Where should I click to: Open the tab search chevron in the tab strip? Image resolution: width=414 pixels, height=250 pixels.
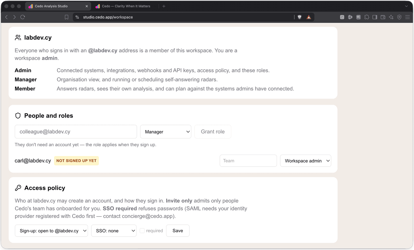tap(406, 6)
